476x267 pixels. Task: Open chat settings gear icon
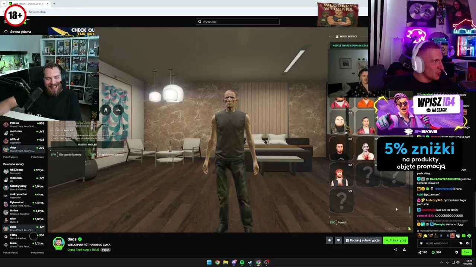[457, 252]
